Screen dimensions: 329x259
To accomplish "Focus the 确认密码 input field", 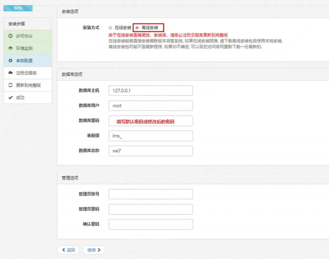I will coord(151,224).
